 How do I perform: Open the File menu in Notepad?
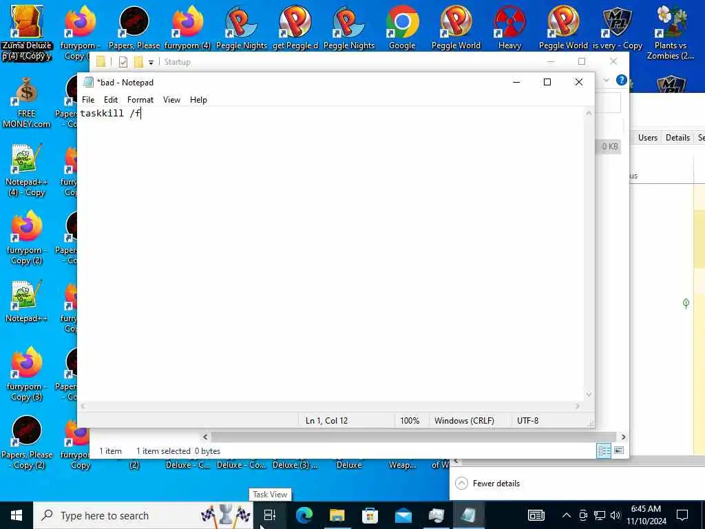88,100
